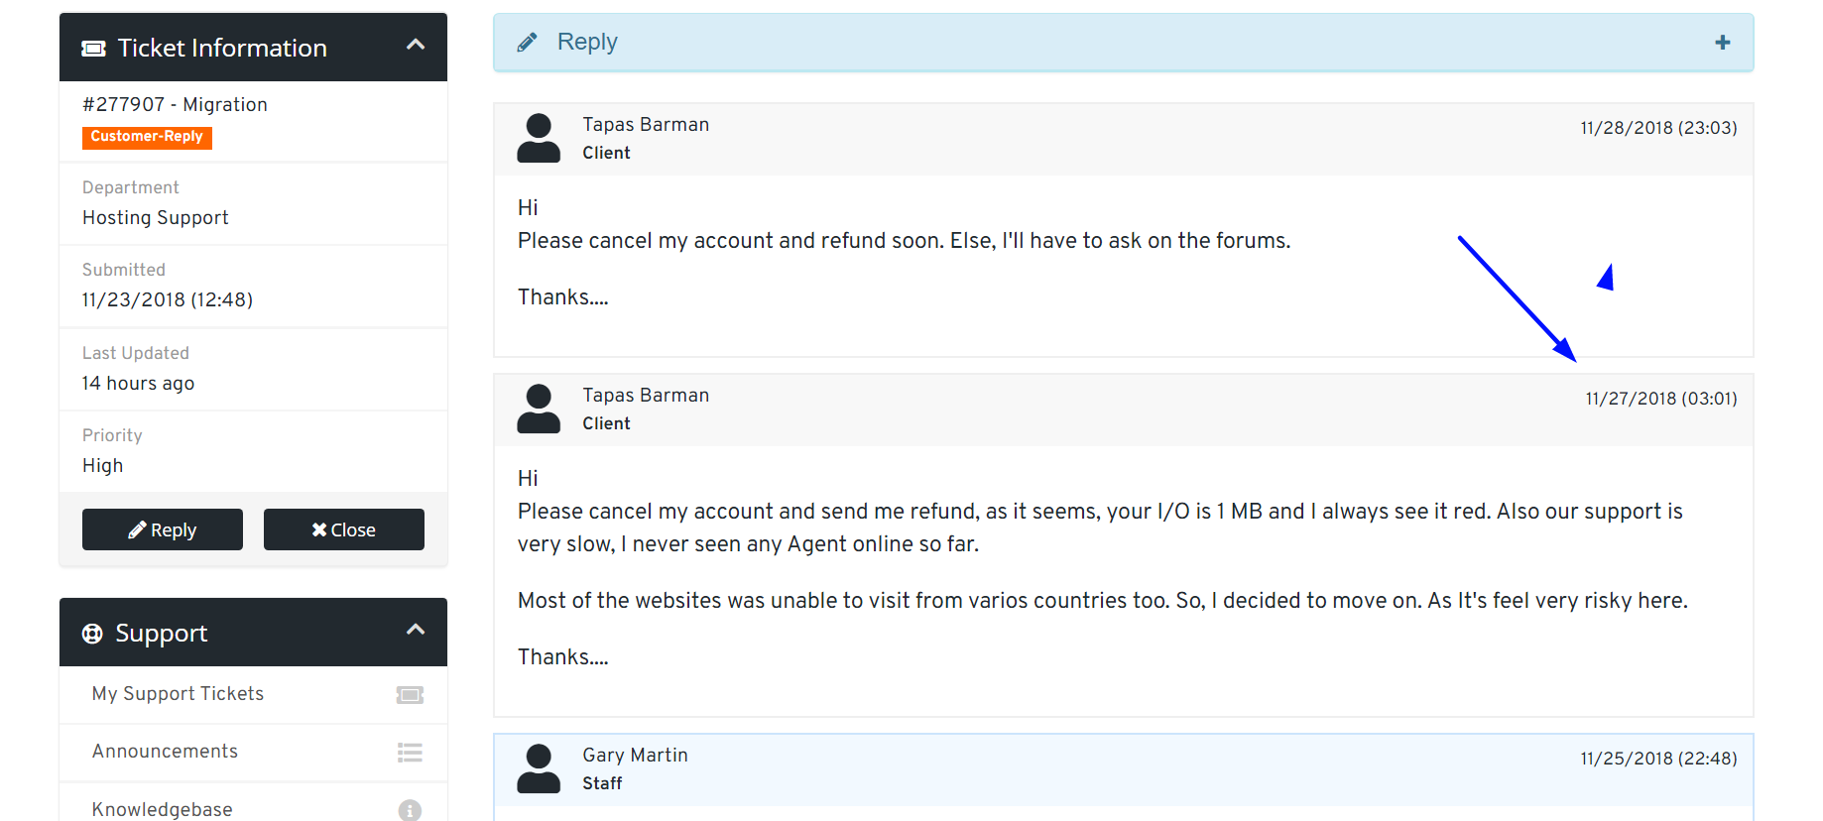The image size is (1823, 821).
Task: Click the Reply header title text
Action: click(587, 42)
